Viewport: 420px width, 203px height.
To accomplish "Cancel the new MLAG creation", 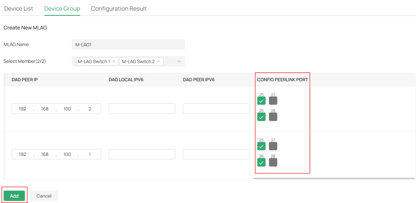I will (44, 196).
